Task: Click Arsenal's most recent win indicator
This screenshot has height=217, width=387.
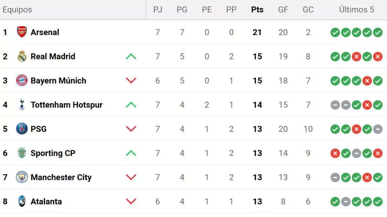Action: (378, 32)
